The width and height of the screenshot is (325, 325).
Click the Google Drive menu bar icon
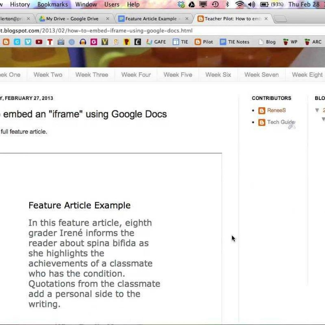pyautogui.click(x=192, y=4)
